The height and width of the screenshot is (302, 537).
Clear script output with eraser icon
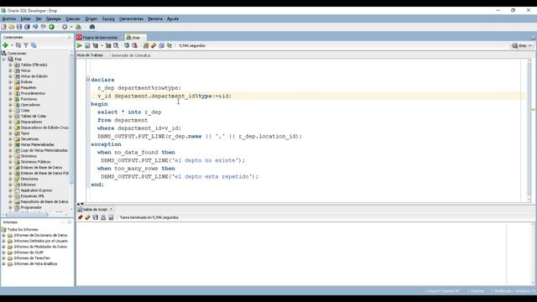[87, 217]
